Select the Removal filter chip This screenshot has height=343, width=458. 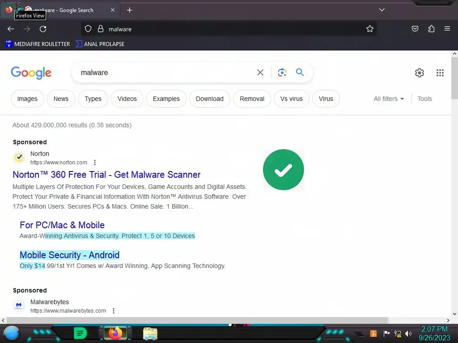[252, 99]
